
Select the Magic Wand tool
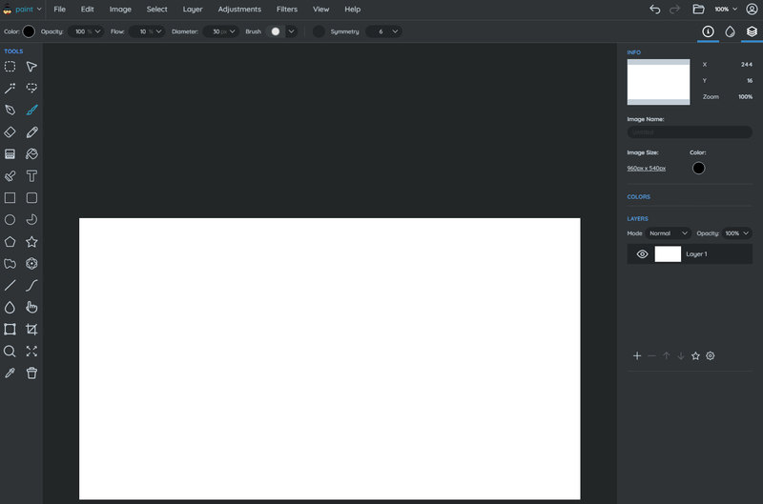click(x=10, y=89)
